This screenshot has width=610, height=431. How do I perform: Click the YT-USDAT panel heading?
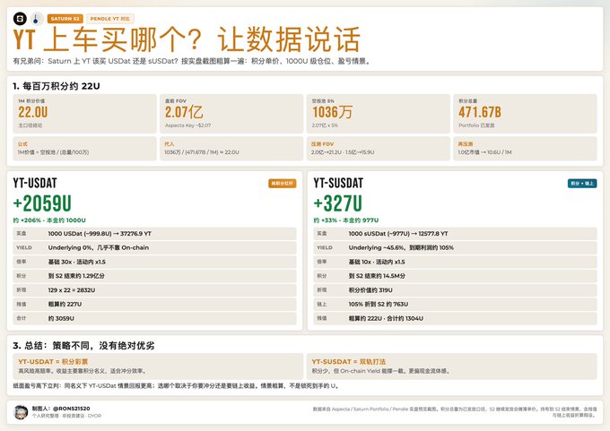35,183
